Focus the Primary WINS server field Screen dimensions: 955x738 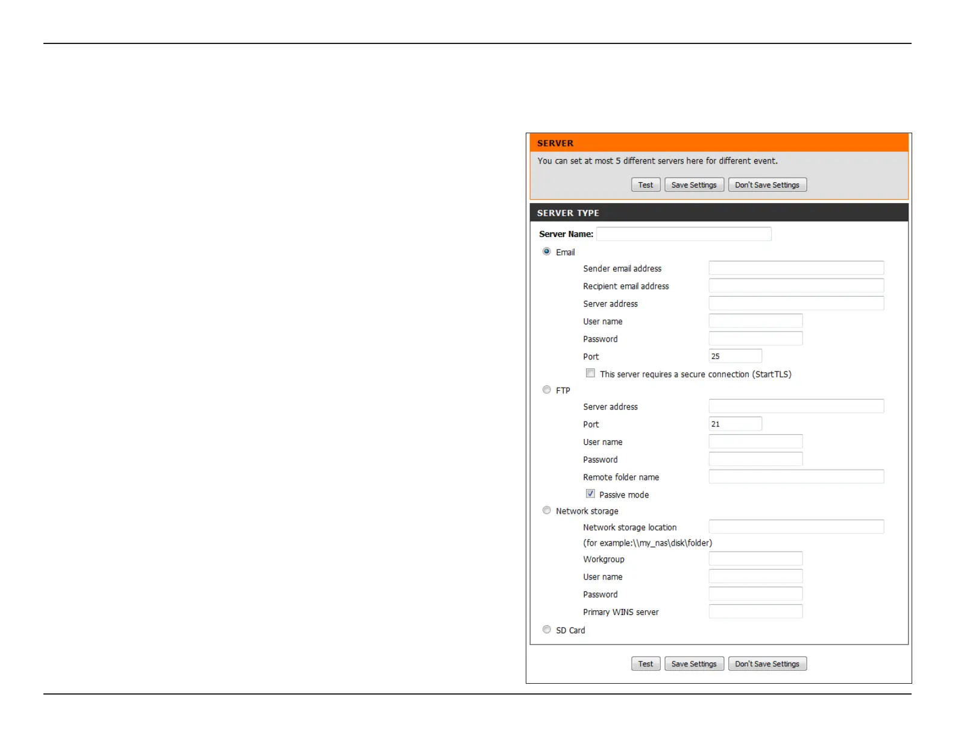click(756, 611)
